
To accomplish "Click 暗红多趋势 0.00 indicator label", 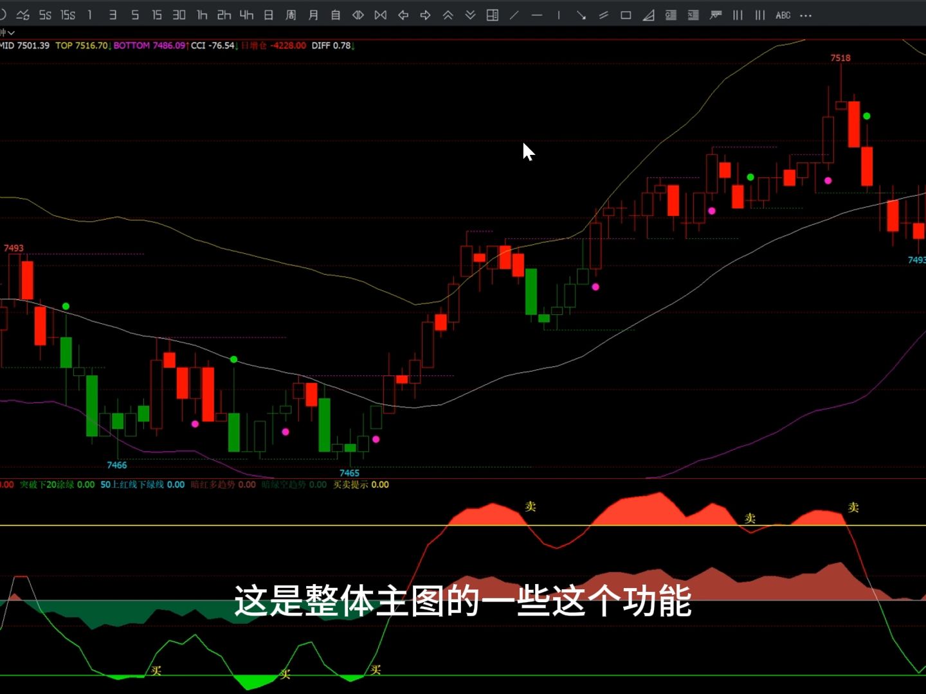I will click(x=223, y=485).
